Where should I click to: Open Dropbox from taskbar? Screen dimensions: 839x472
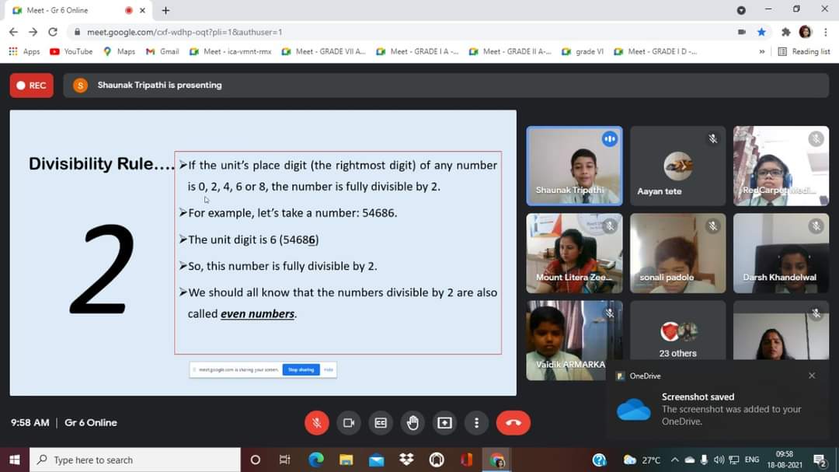406,460
